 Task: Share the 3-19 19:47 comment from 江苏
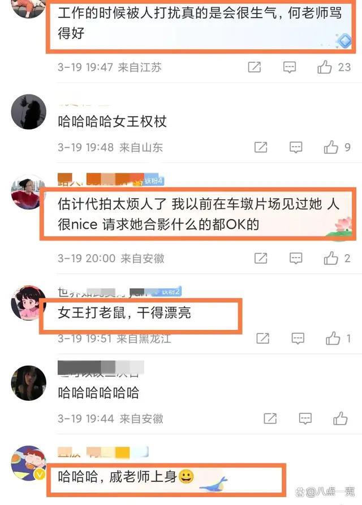pos(254,67)
